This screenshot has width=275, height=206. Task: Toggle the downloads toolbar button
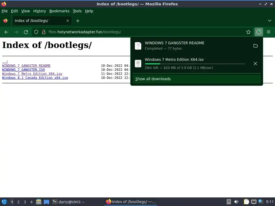coord(259,32)
